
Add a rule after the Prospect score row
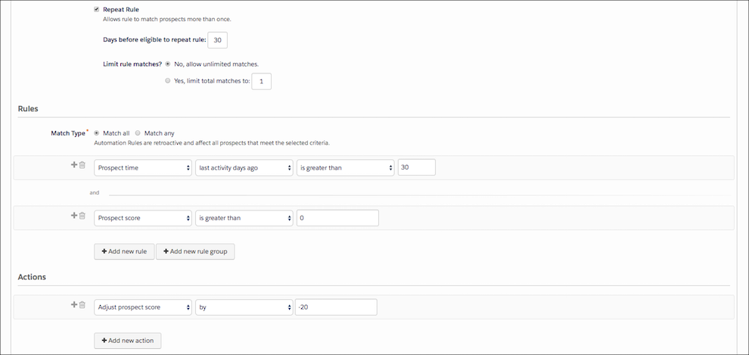pos(74,216)
